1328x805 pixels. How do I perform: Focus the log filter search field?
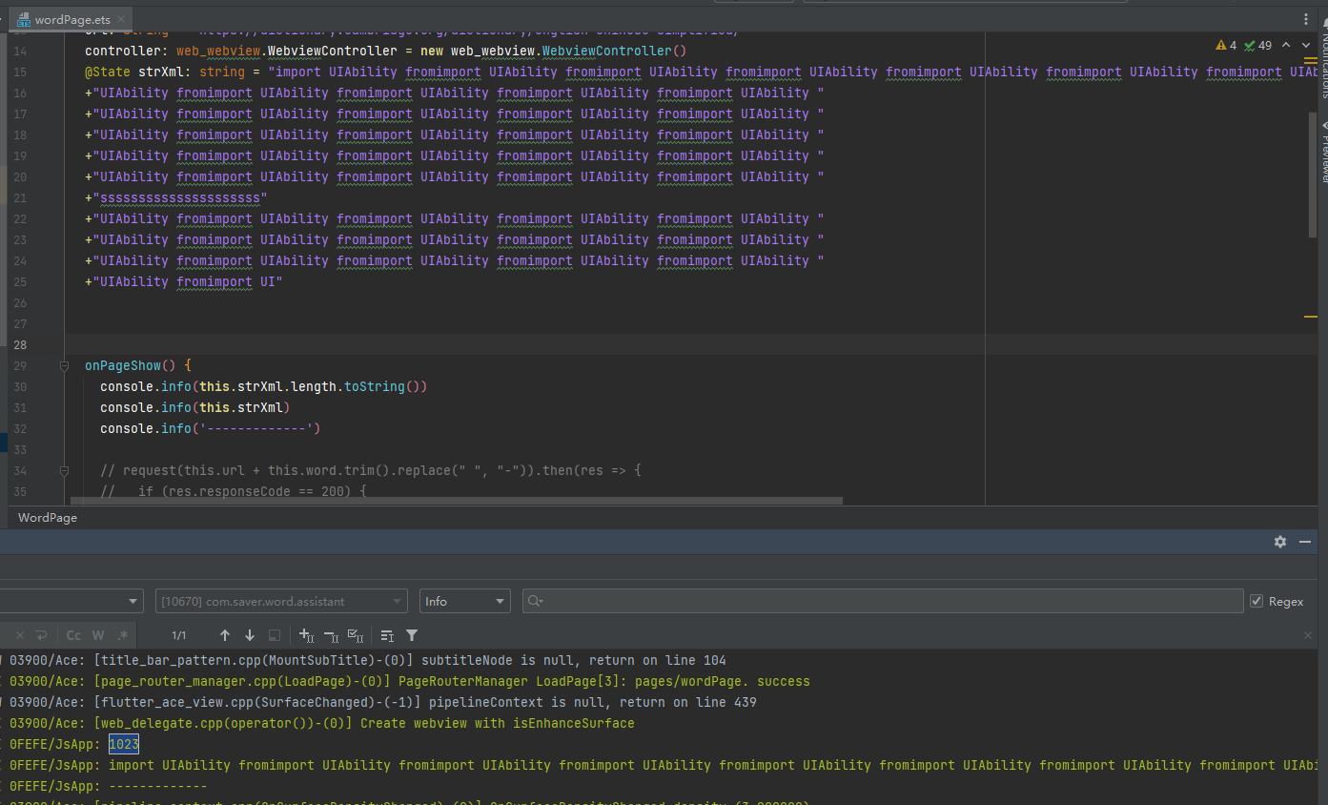883,601
